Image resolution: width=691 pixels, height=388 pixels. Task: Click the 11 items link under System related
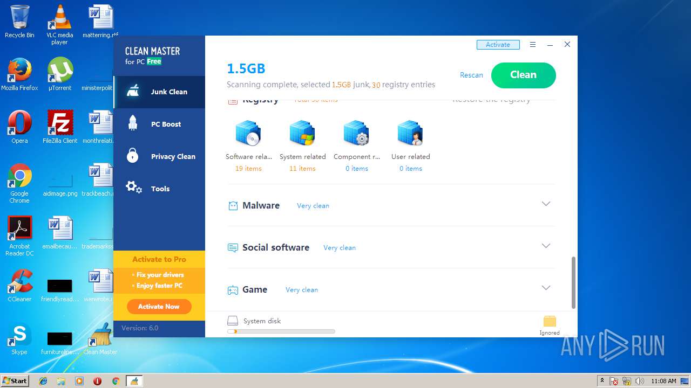pos(302,169)
